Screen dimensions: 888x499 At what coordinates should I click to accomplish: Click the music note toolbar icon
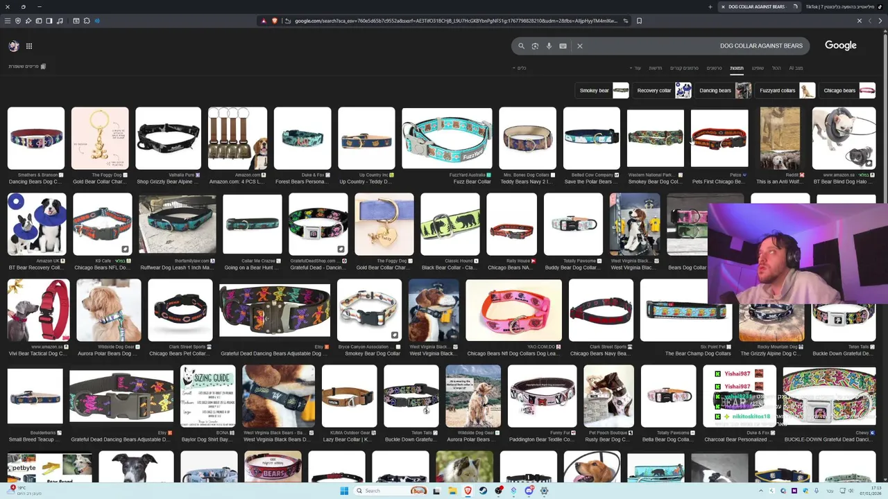(60, 21)
